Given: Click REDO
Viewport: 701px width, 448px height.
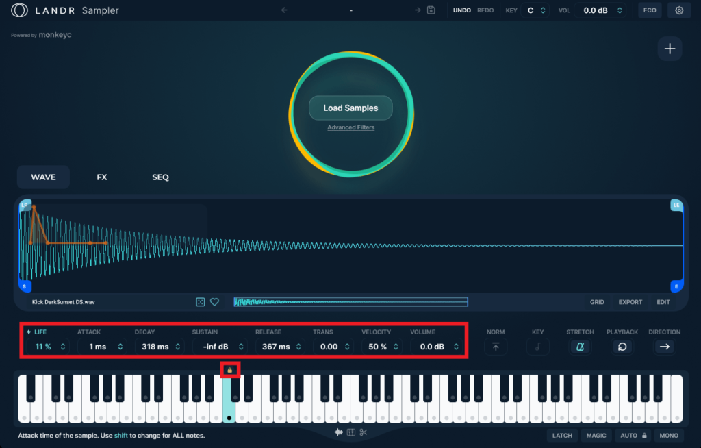Looking at the screenshot, I should point(485,10).
